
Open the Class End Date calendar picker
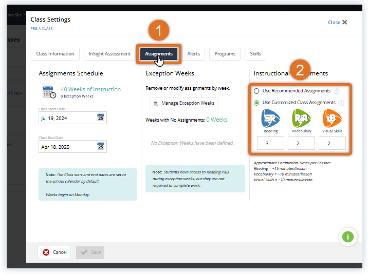tap(101, 146)
